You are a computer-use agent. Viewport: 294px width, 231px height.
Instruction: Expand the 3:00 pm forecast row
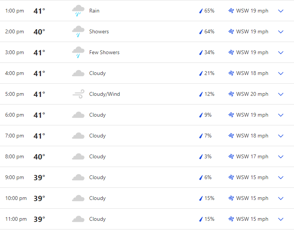point(281,53)
